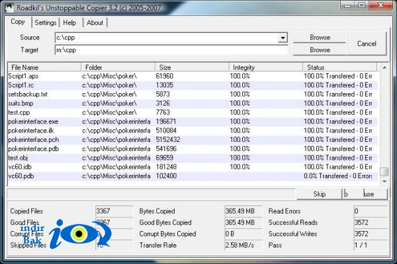The height and width of the screenshot is (264, 397).
Task: Select the pokerinterface.pch row
Action: [x=193, y=140]
